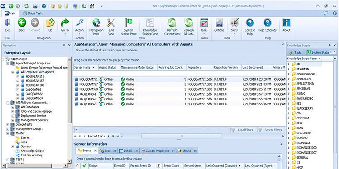The height and width of the screenshot is (169, 339).
Task: Switch to the Global Tasks tab
Action: (33, 14)
